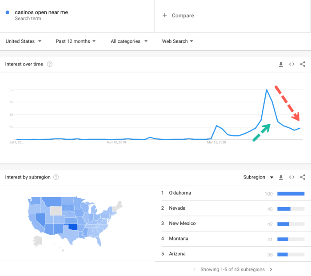Edit the casinos open near me search term
Screen dimensions: 311x276
41,12
